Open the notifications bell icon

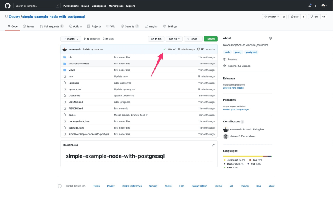[x=310, y=6]
